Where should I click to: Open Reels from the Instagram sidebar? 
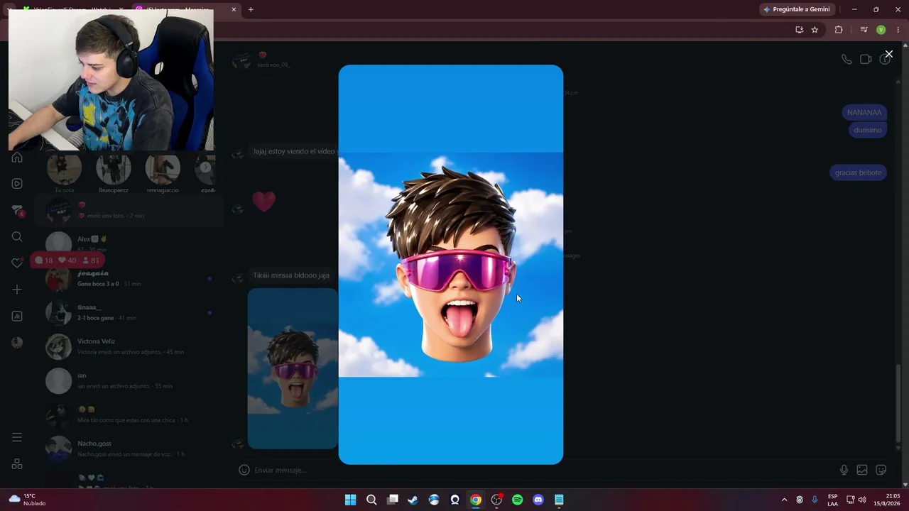pos(17,184)
